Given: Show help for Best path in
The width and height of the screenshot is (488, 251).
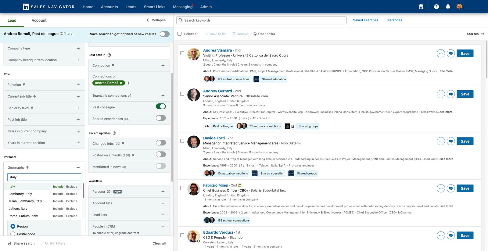Looking at the screenshot, I should pyautogui.click(x=109, y=55).
